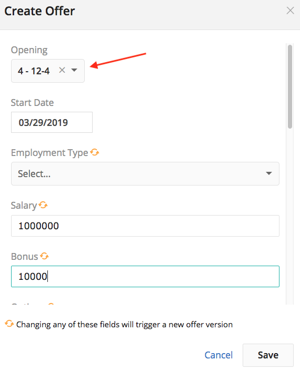The image size is (300, 370).
Task: Clear the selected Opening value 4 - 12-4
Action: coord(62,70)
